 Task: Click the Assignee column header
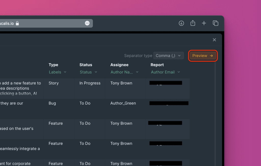[119, 65]
